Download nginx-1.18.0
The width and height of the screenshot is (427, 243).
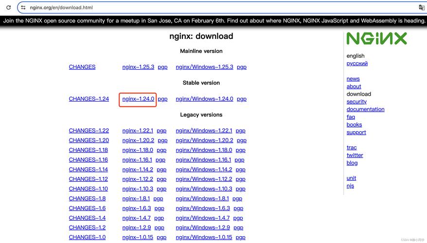(x=138, y=150)
